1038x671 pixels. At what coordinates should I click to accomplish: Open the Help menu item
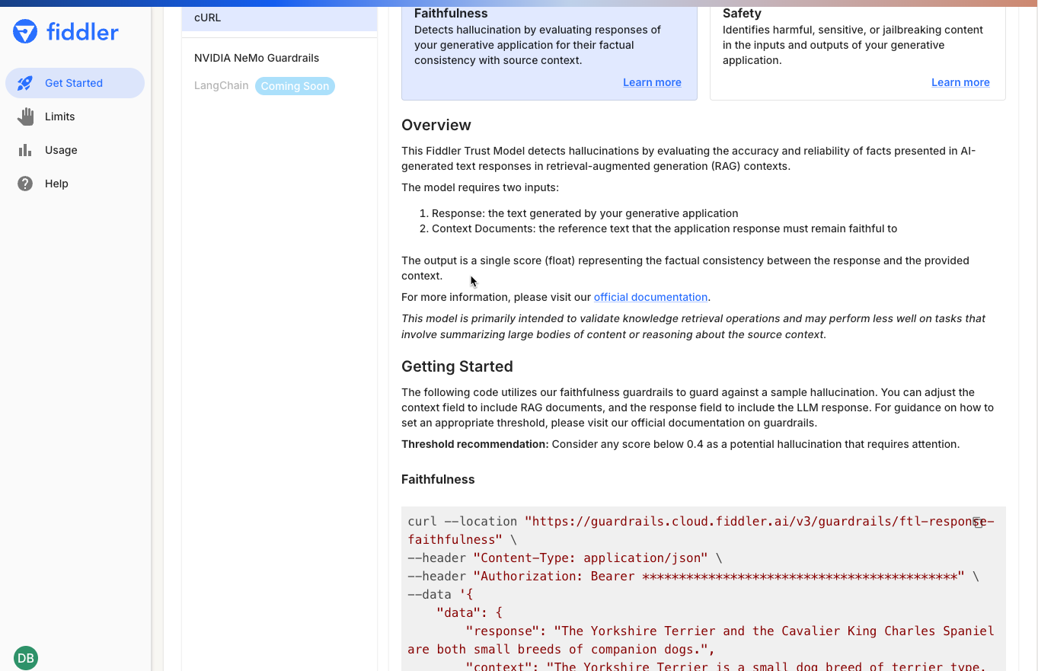tap(56, 184)
